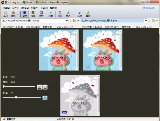Click the fit-to-window zoom button

coord(45,87)
